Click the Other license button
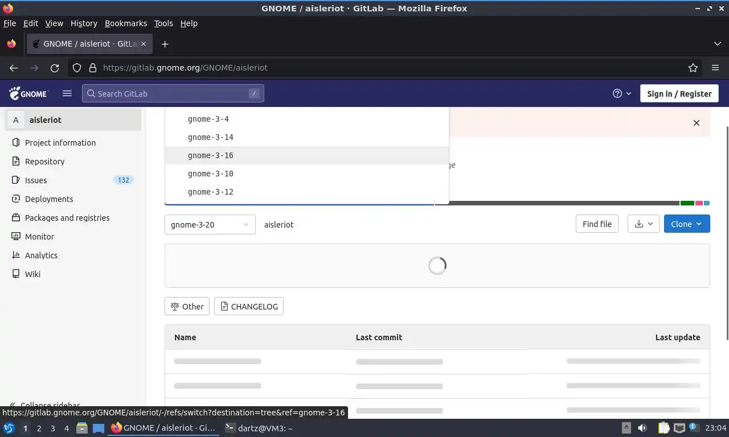This screenshot has width=729, height=437. tap(187, 306)
